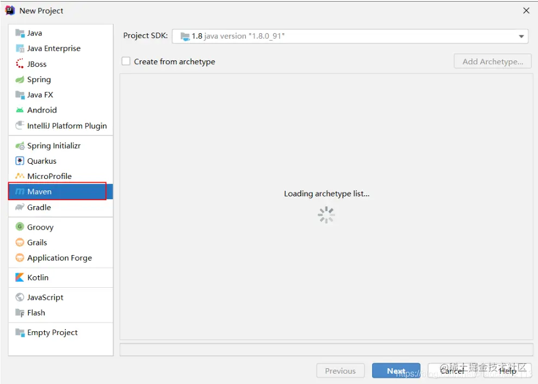
Task: Click the Help button
Action: 508,370
